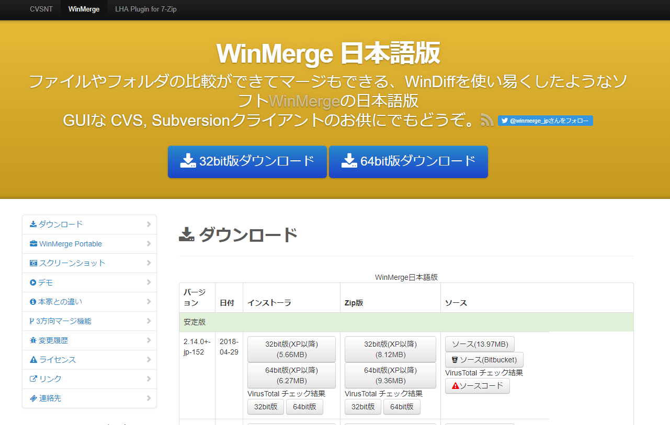This screenshot has width=670, height=425.
Task: Download Zip 32bit版(XP以降) 8.12MB
Action: tap(390, 349)
